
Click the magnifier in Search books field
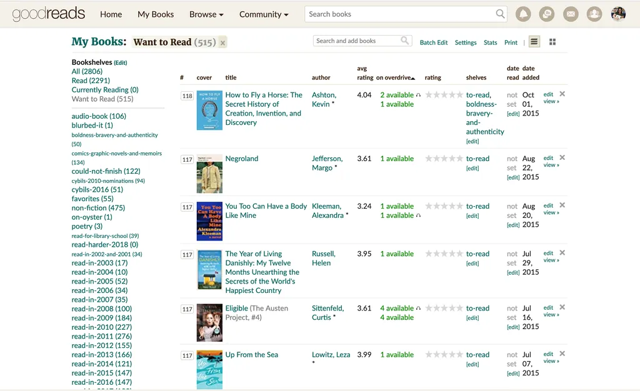(x=500, y=14)
